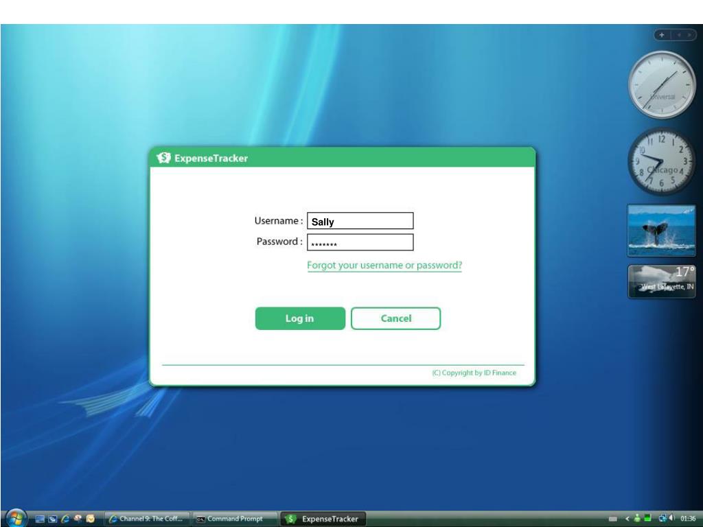Open 'Forgot your username or password?' link
This screenshot has height=527, width=703.
384,266
